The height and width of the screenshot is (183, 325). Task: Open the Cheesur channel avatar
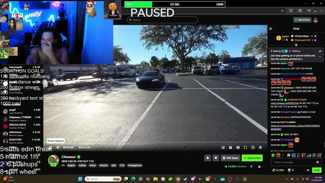[53, 160]
